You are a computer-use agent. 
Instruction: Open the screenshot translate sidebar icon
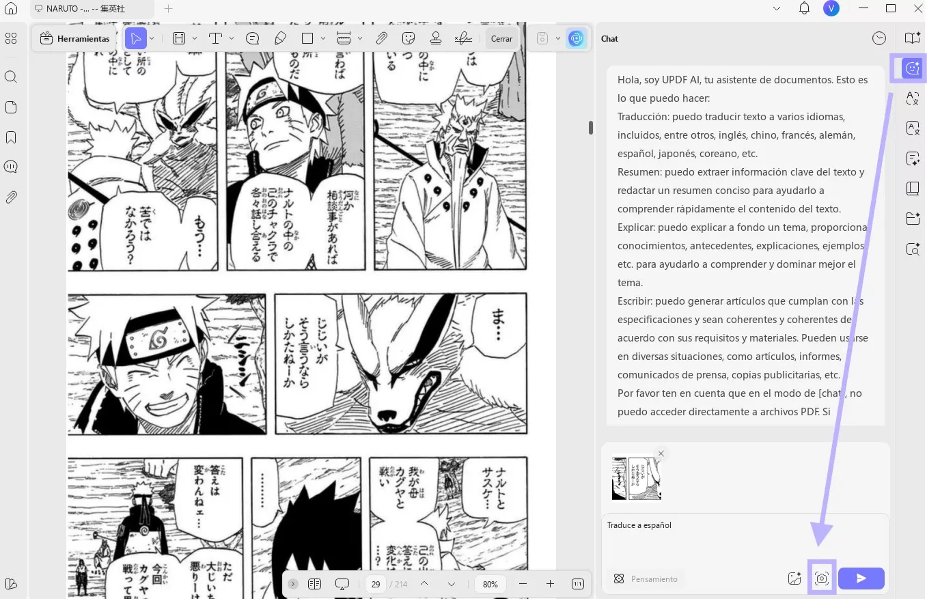click(x=913, y=98)
